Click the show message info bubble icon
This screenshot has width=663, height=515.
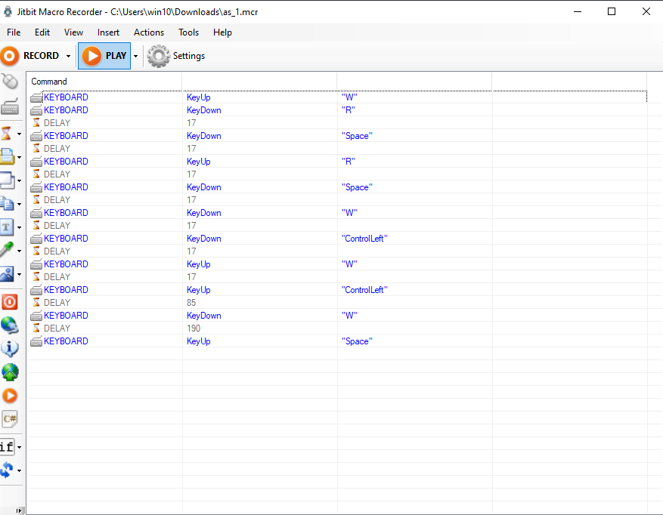click(x=9, y=349)
